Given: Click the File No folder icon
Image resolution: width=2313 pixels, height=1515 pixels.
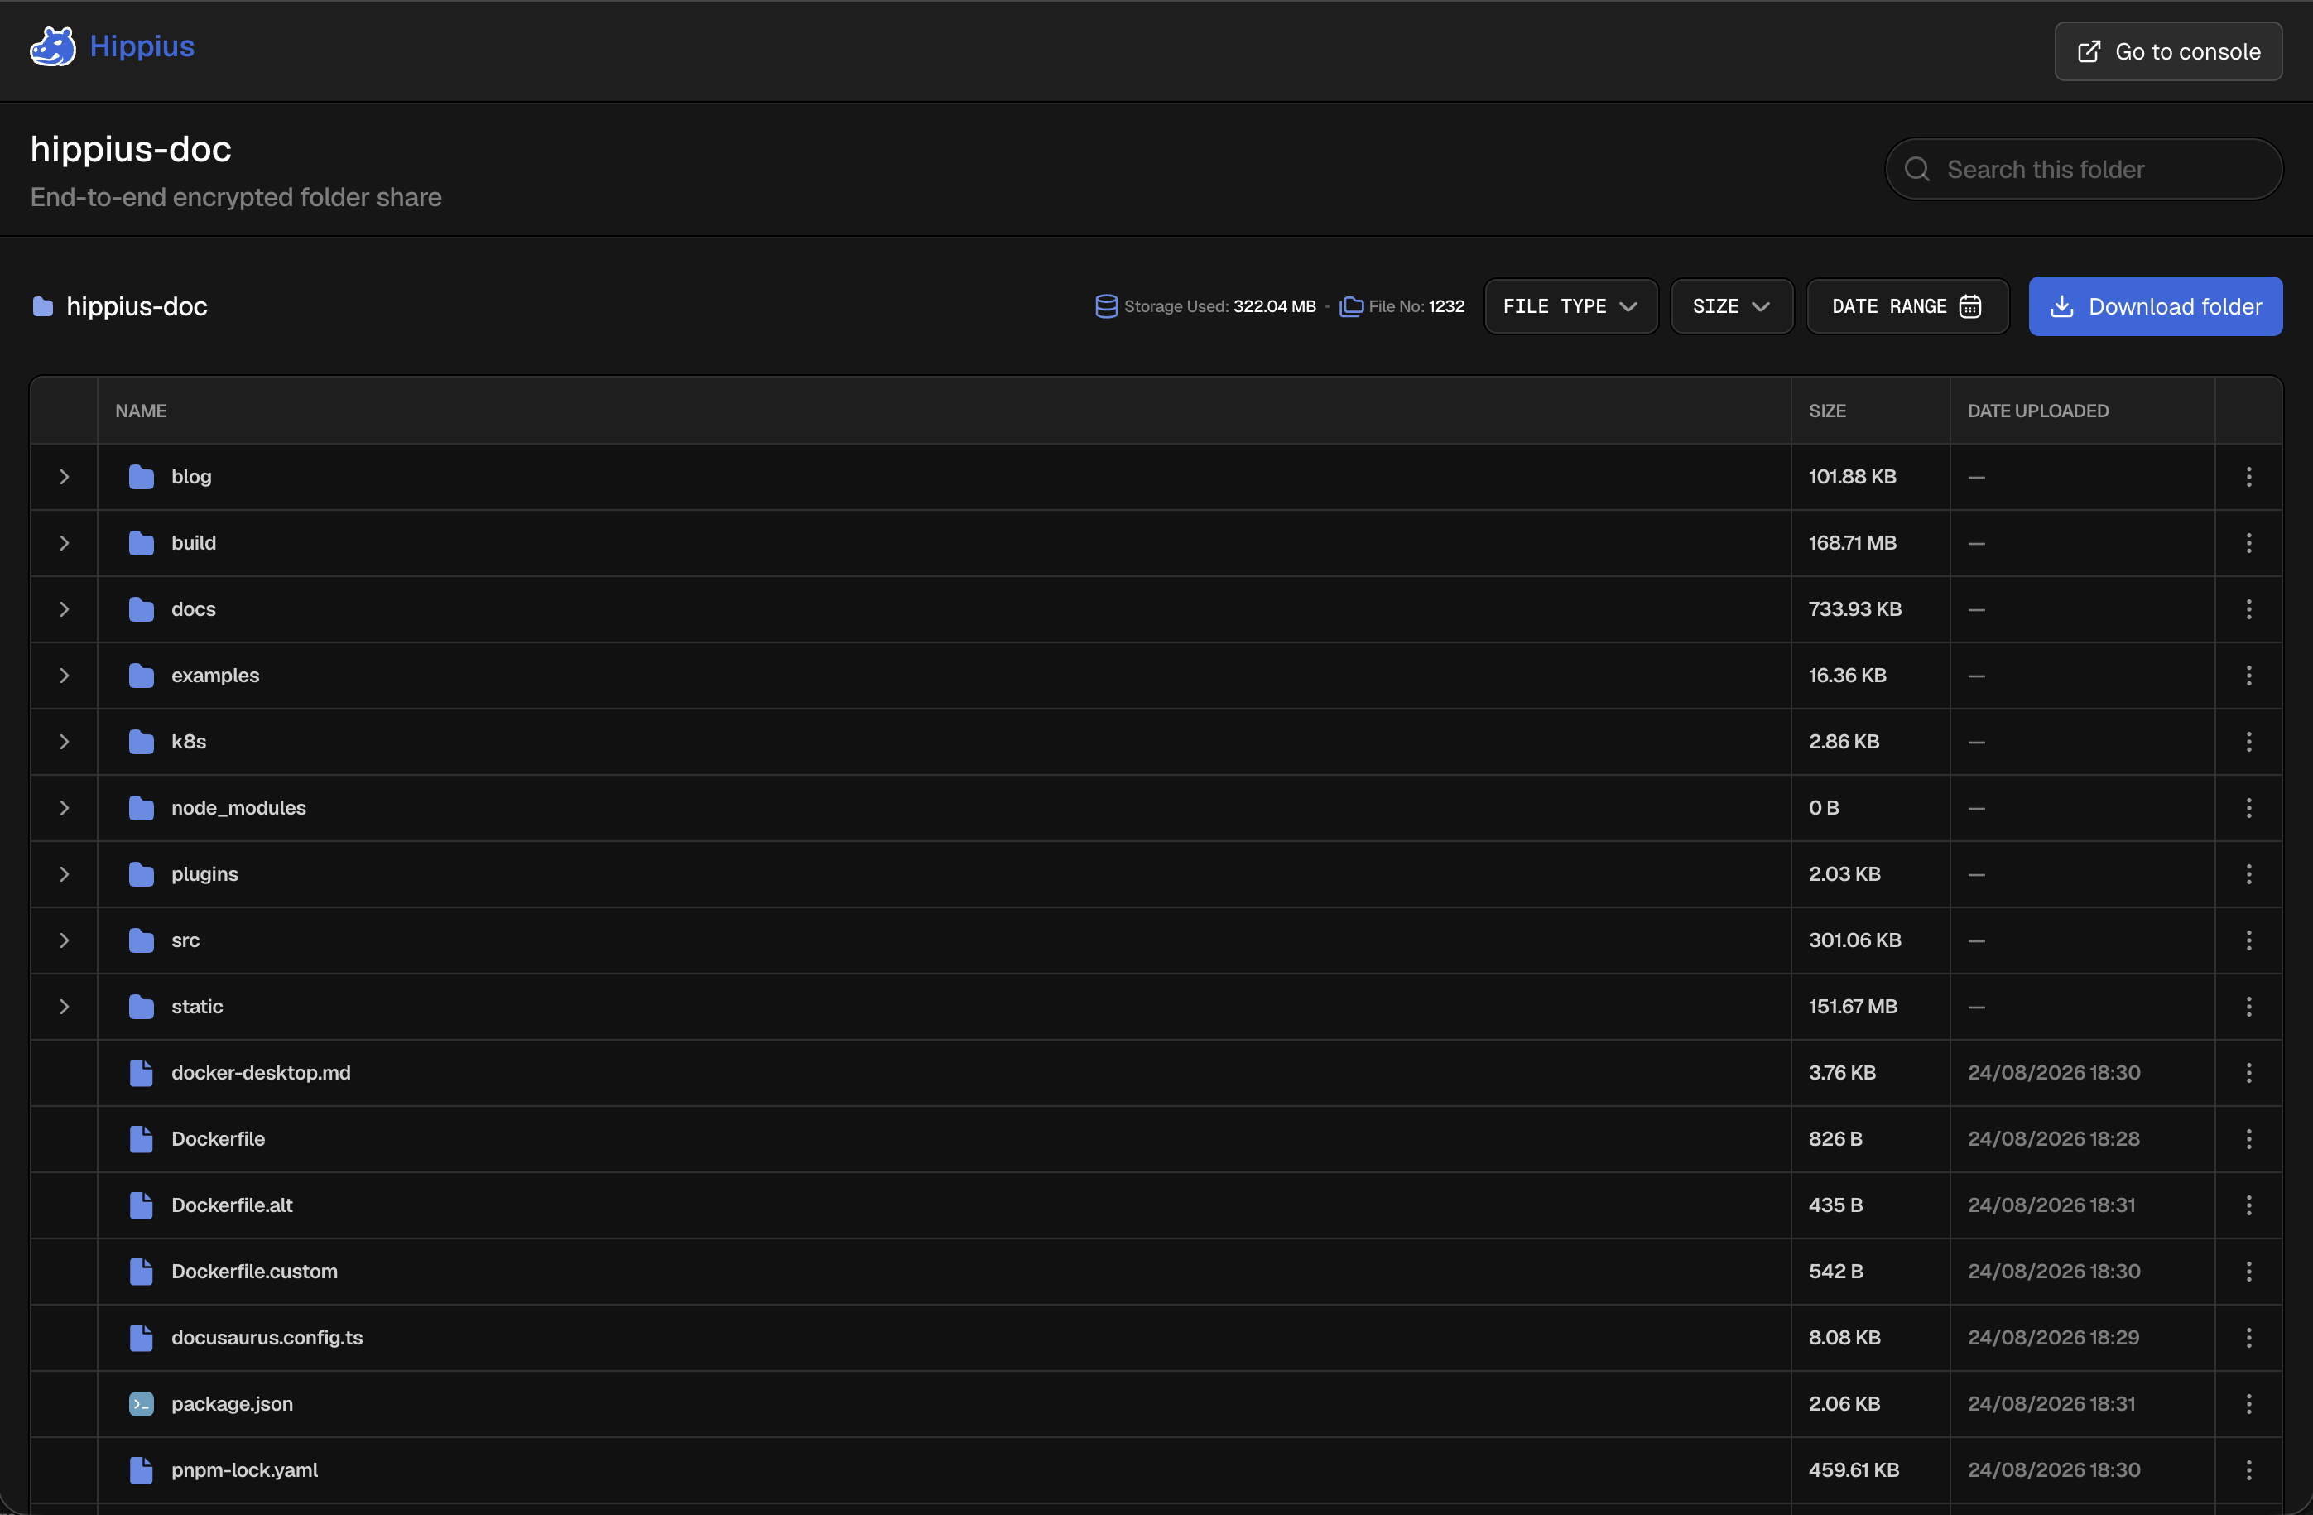Looking at the screenshot, I should [1351, 306].
